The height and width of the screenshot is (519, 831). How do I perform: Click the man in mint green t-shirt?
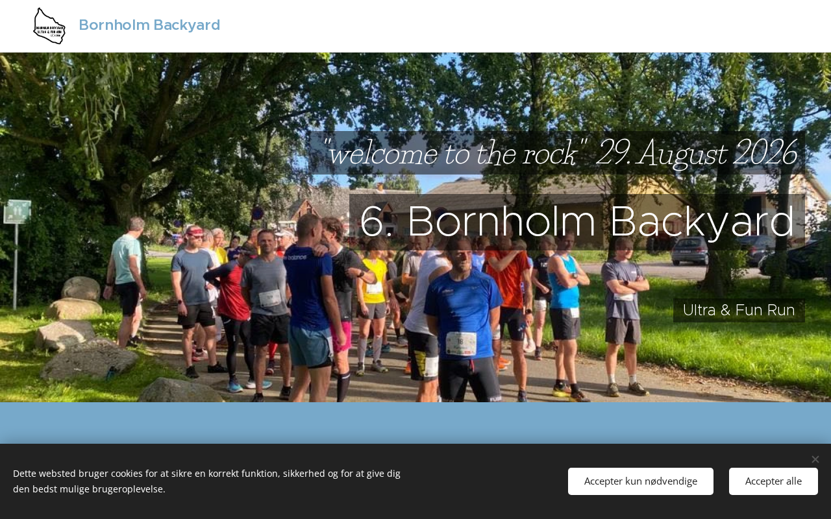pos(127,279)
